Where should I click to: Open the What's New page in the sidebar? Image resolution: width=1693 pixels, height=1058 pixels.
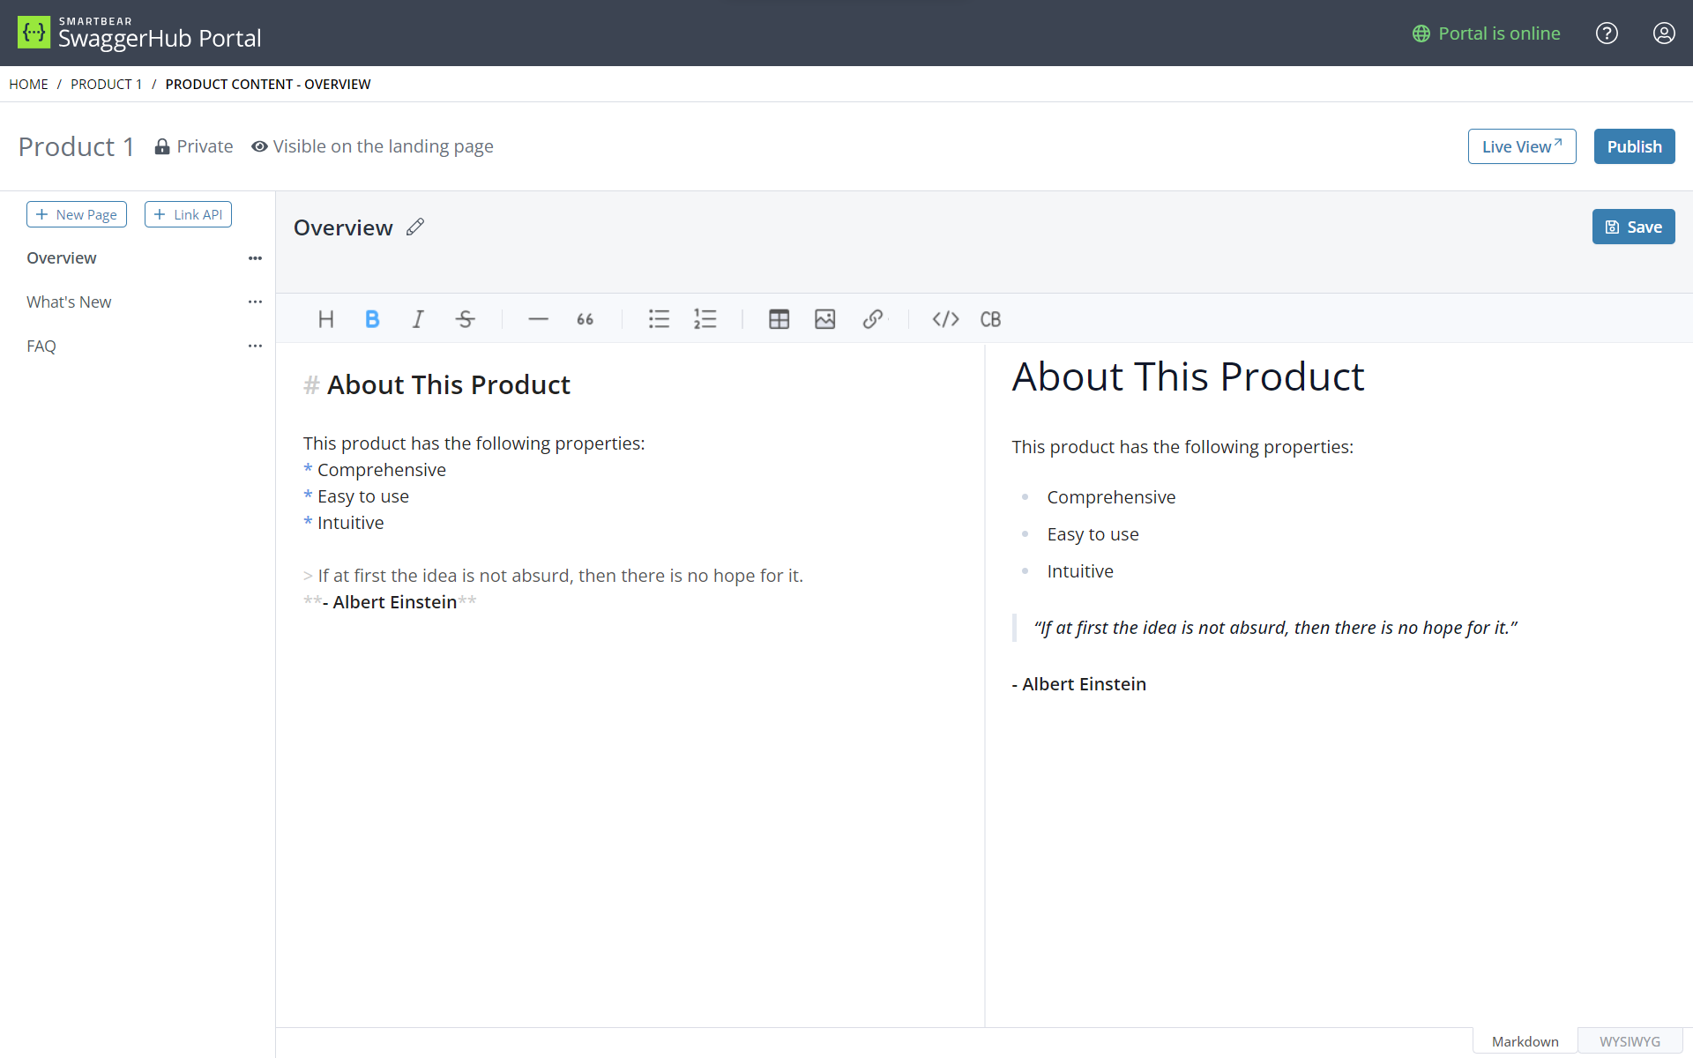(x=69, y=302)
